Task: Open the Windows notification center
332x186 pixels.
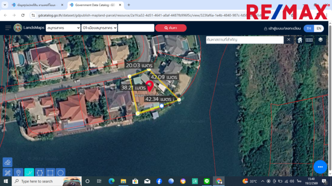Action: [324, 181]
